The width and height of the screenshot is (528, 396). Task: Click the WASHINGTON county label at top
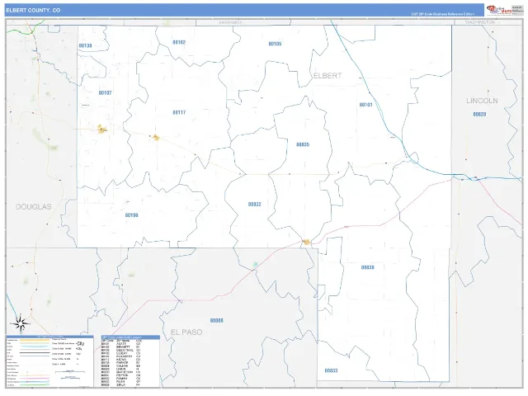[x=480, y=22]
